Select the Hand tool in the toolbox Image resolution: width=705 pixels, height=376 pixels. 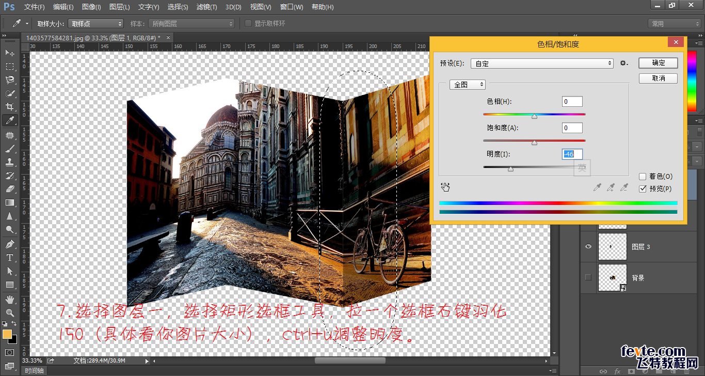(x=10, y=299)
